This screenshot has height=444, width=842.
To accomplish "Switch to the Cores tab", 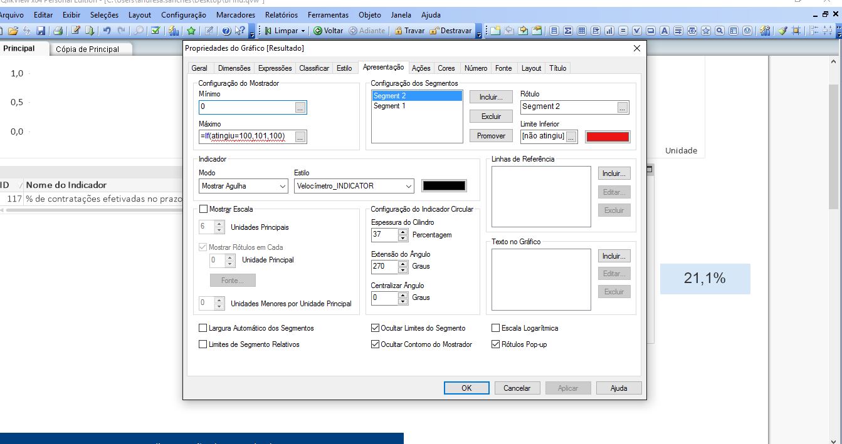I will click(x=446, y=68).
